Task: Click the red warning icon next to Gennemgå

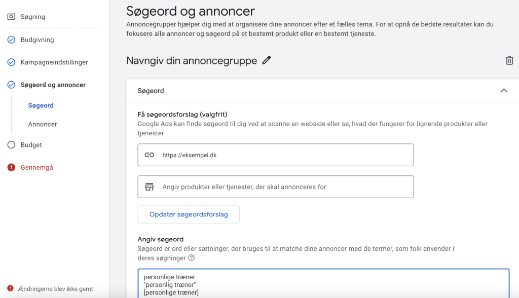Action: [x=11, y=166]
